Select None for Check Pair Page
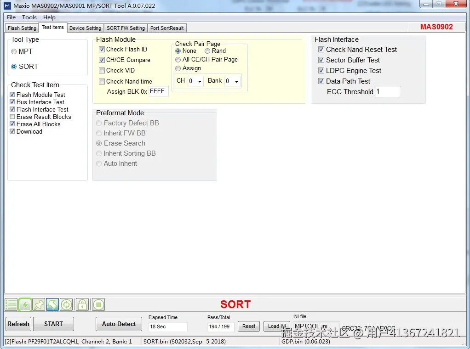Image resolution: width=470 pixels, height=349 pixels. point(178,51)
